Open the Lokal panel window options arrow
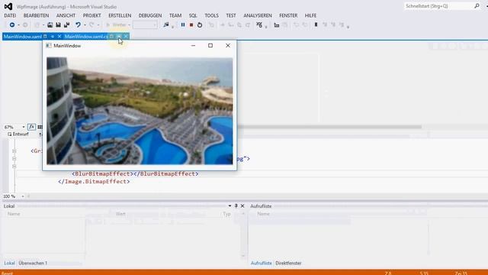Viewport: 488px width, 275px height. [x=230, y=206]
